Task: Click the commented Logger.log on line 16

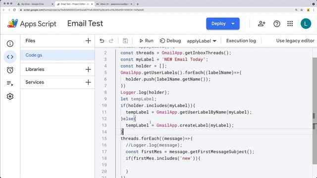Action: tap(154, 145)
